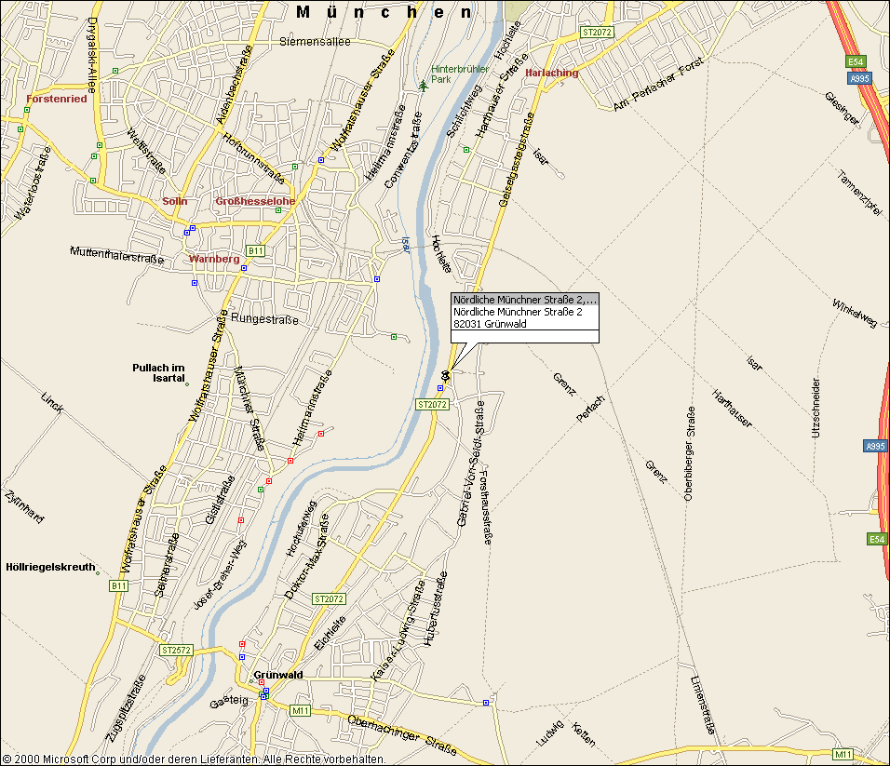Click the Drygalski-Allee street label
The image size is (890, 766).
92,55
